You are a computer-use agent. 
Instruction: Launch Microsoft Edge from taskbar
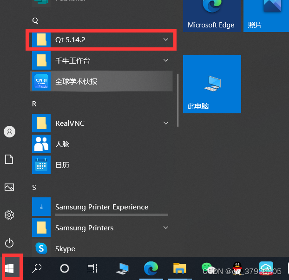(151, 268)
